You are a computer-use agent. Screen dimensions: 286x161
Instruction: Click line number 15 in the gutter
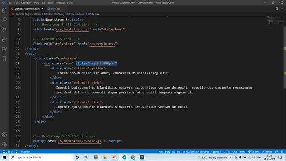pos(17,64)
